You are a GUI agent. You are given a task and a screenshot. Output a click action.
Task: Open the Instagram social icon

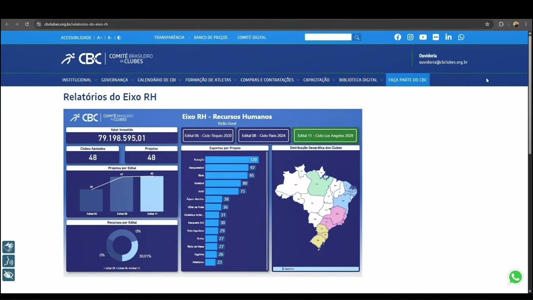tap(410, 37)
